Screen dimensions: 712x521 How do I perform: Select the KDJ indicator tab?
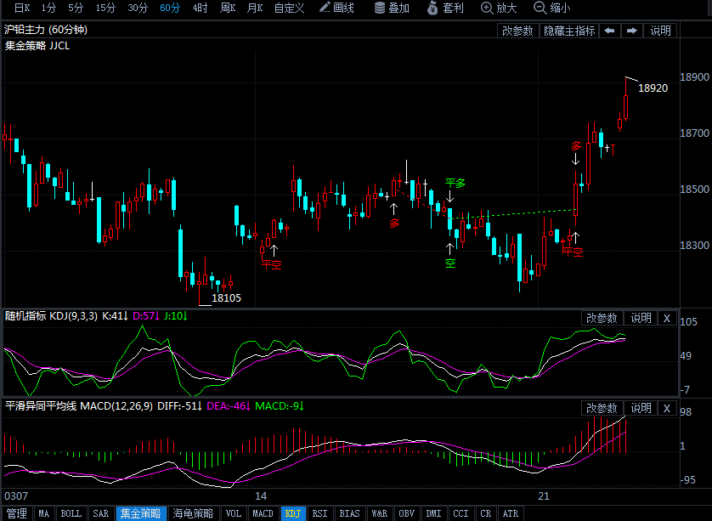point(293,513)
